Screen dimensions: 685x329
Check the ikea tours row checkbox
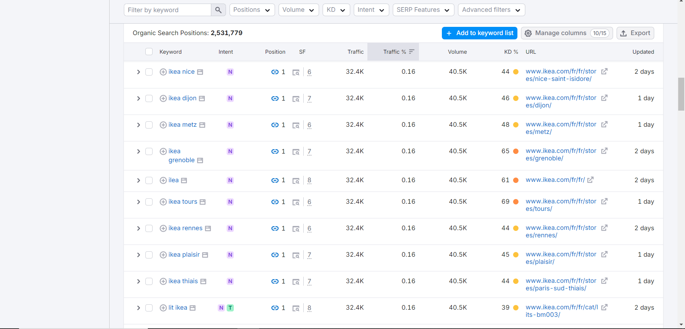pos(149,202)
